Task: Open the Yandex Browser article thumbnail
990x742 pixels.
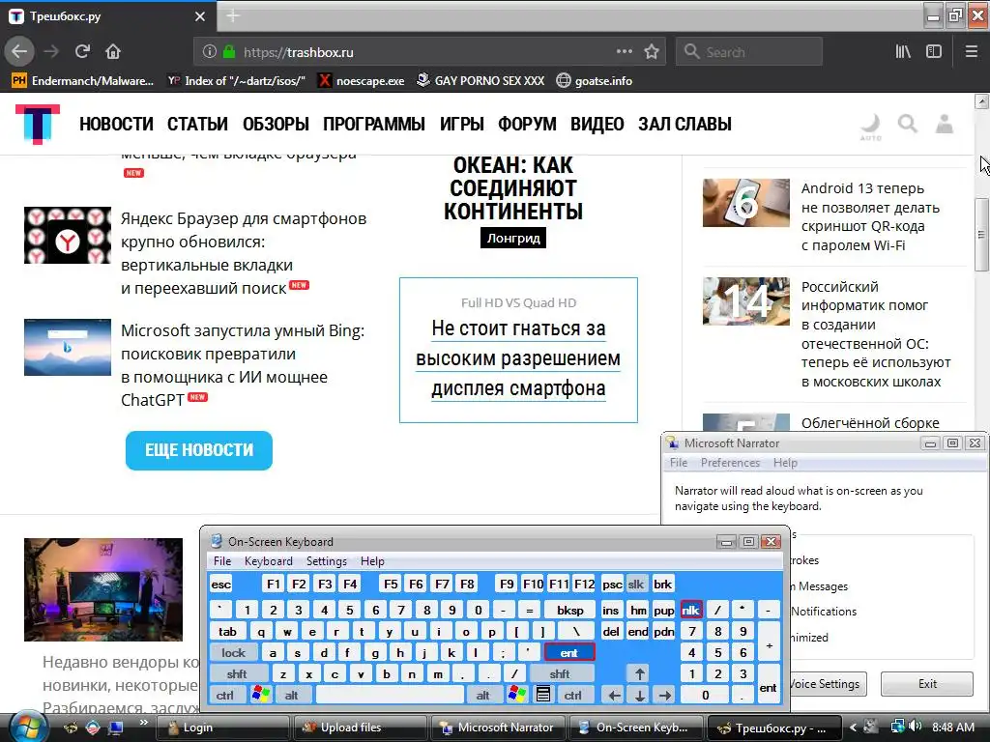Action: coord(68,235)
